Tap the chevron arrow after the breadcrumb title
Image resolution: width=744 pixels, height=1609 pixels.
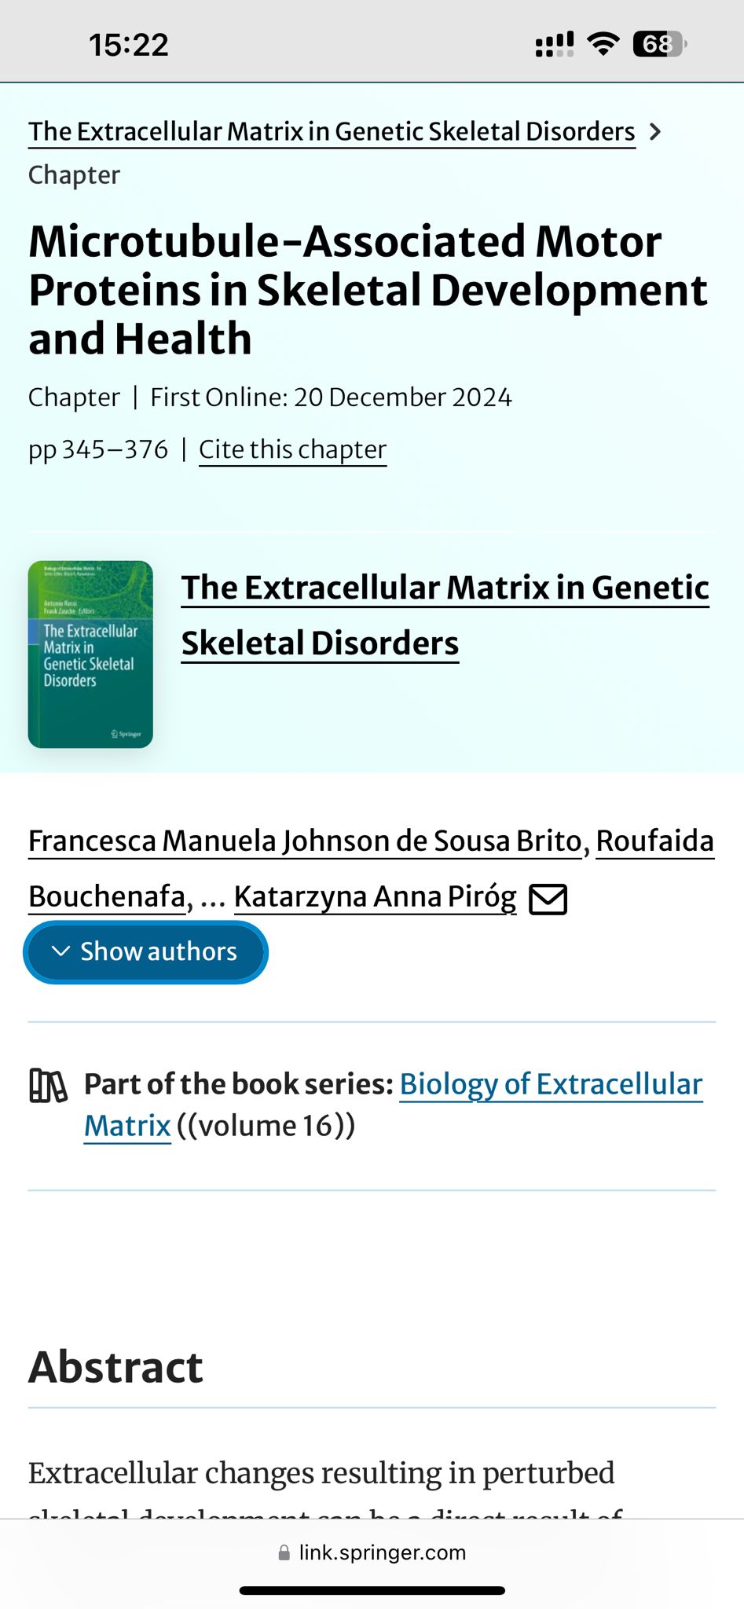[x=655, y=132]
